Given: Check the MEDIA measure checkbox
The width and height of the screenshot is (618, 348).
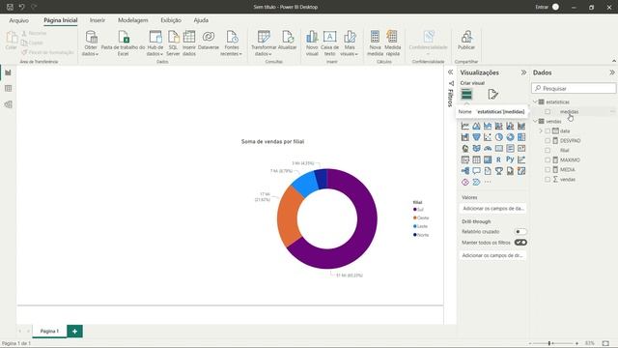Looking at the screenshot, I should (548, 170).
